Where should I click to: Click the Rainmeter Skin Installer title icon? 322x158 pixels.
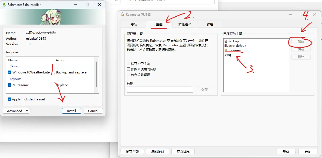pyautogui.click(x=4, y=4)
